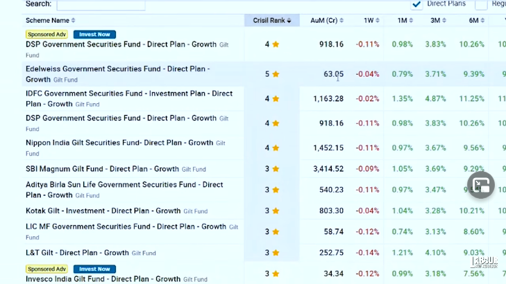Click AuM value 1,163.28
This screenshot has height=284, width=506.
click(x=328, y=98)
